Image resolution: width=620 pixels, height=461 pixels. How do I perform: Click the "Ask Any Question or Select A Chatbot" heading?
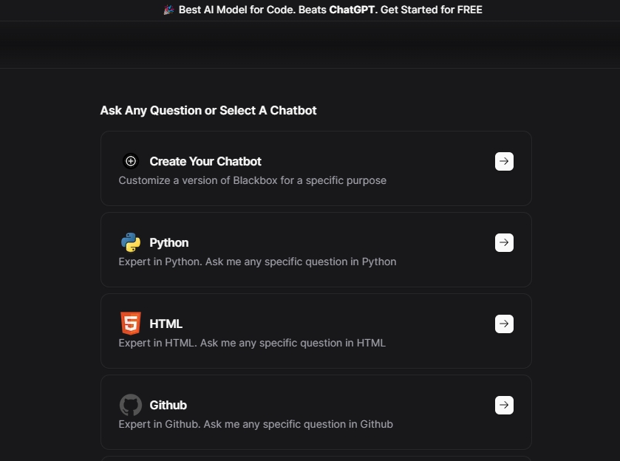tap(208, 111)
